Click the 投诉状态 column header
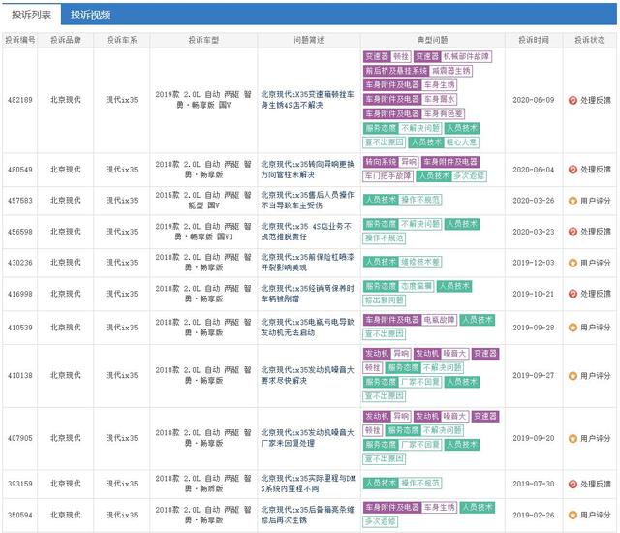Screen dimensions: 620x533 click(590, 40)
